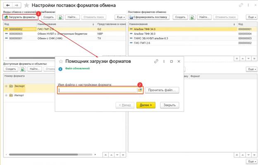Add page to favorites with star icon

point(26,5)
